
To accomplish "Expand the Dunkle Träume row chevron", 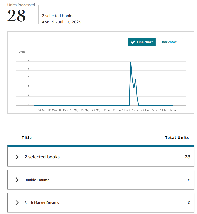I will click(17, 180).
